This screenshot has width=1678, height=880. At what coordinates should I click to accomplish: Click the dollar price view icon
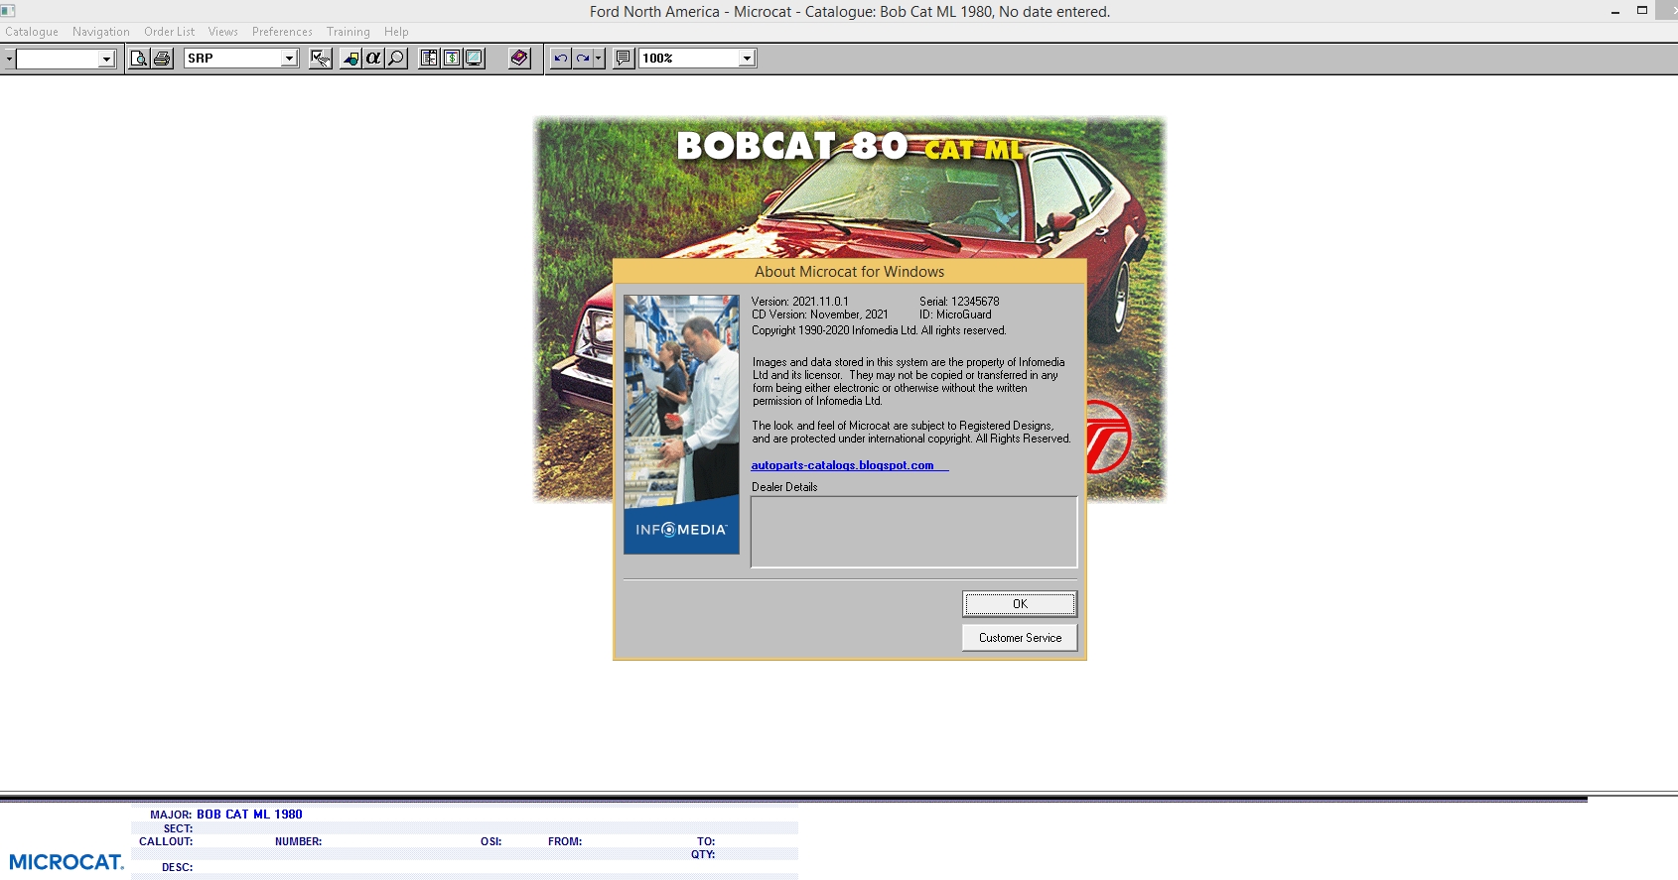tap(452, 59)
